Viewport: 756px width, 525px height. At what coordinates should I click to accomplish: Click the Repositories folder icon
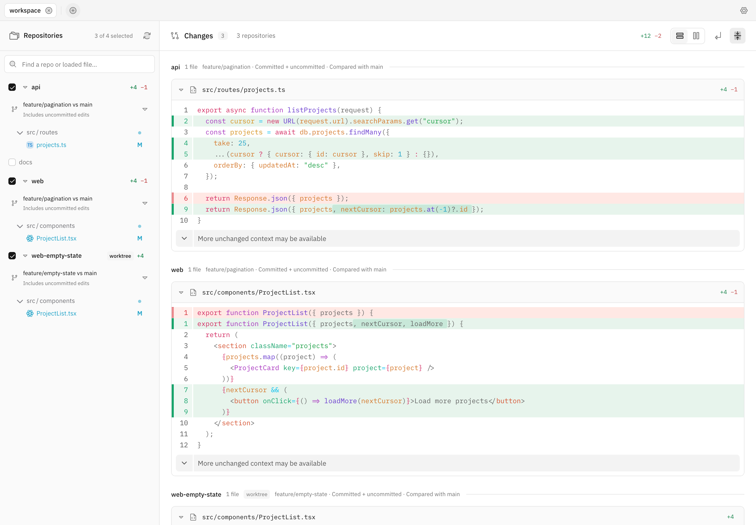(14, 35)
